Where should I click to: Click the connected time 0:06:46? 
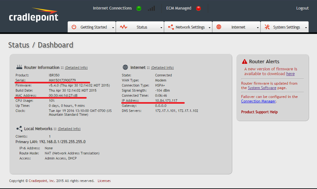[161, 95]
